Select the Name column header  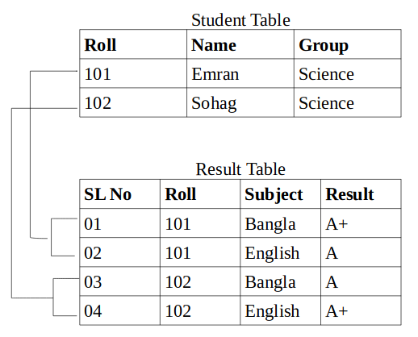point(240,44)
